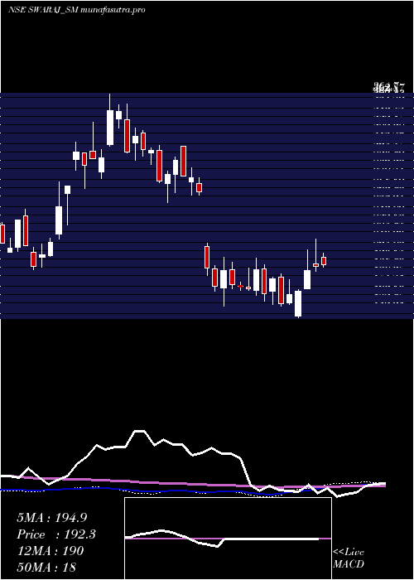The width and height of the screenshot is (414, 580).
Task: Click the 'NSE SWARAJ_SM munafasutra.pro' chart title
Action: point(76,10)
